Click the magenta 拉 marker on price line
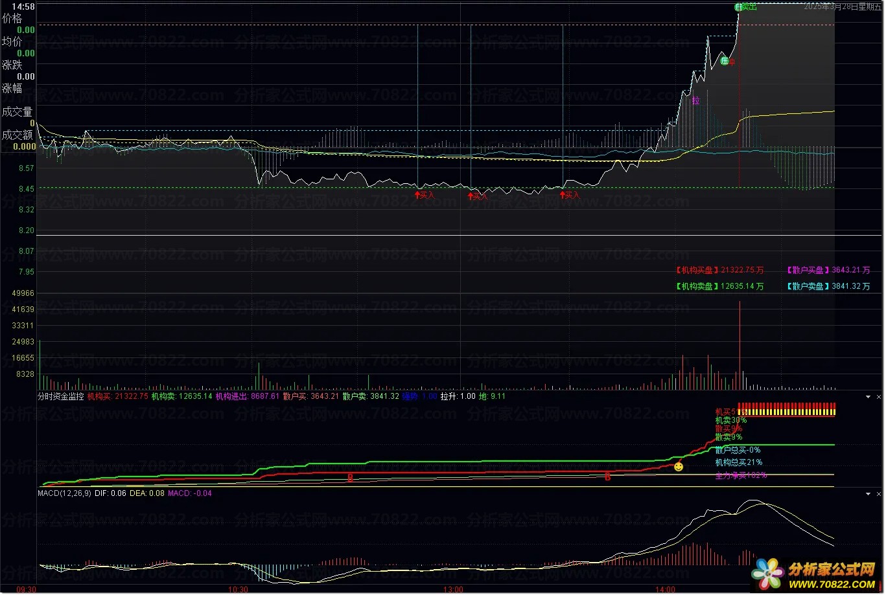Viewport: 886px width, 595px height. pos(695,101)
